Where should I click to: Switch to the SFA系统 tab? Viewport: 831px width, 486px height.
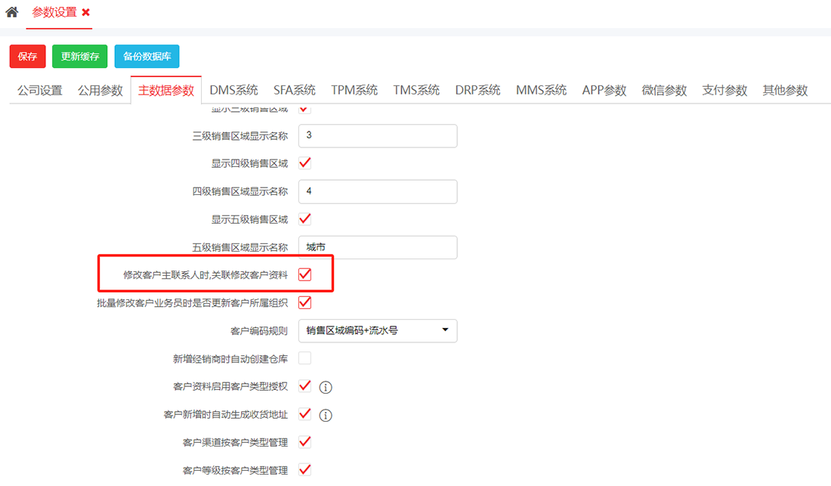[294, 90]
